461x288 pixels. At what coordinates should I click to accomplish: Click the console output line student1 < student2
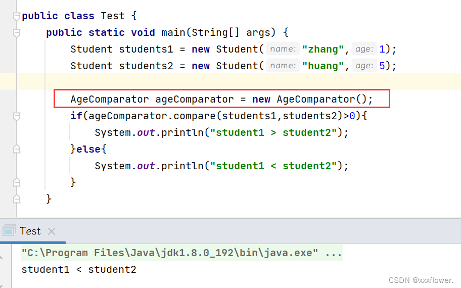[x=79, y=270]
